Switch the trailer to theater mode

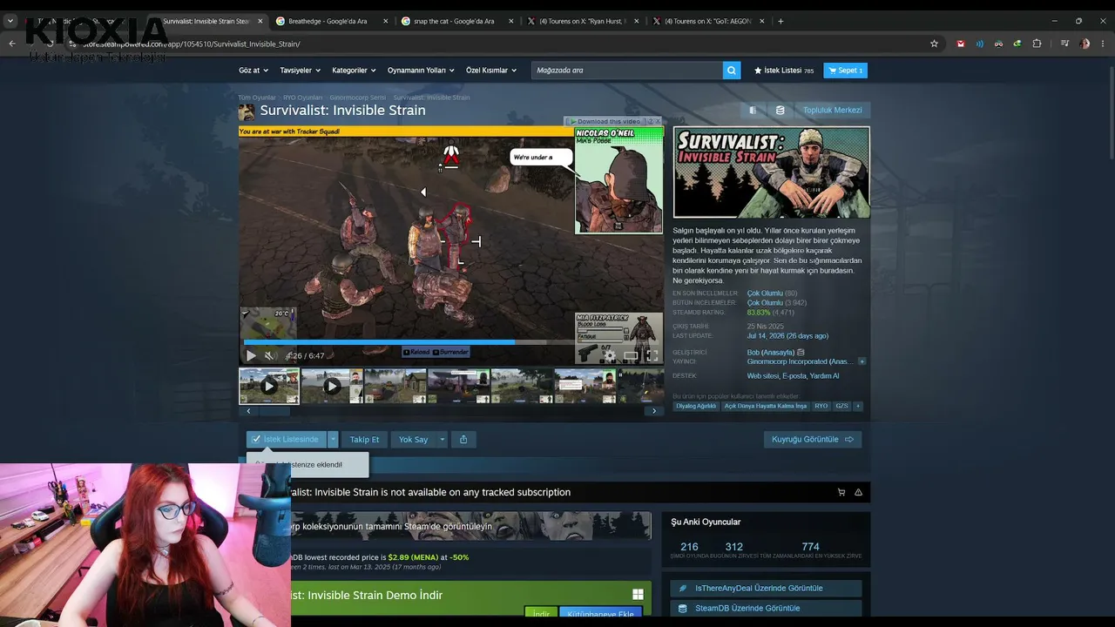pyautogui.click(x=631, y=355)
